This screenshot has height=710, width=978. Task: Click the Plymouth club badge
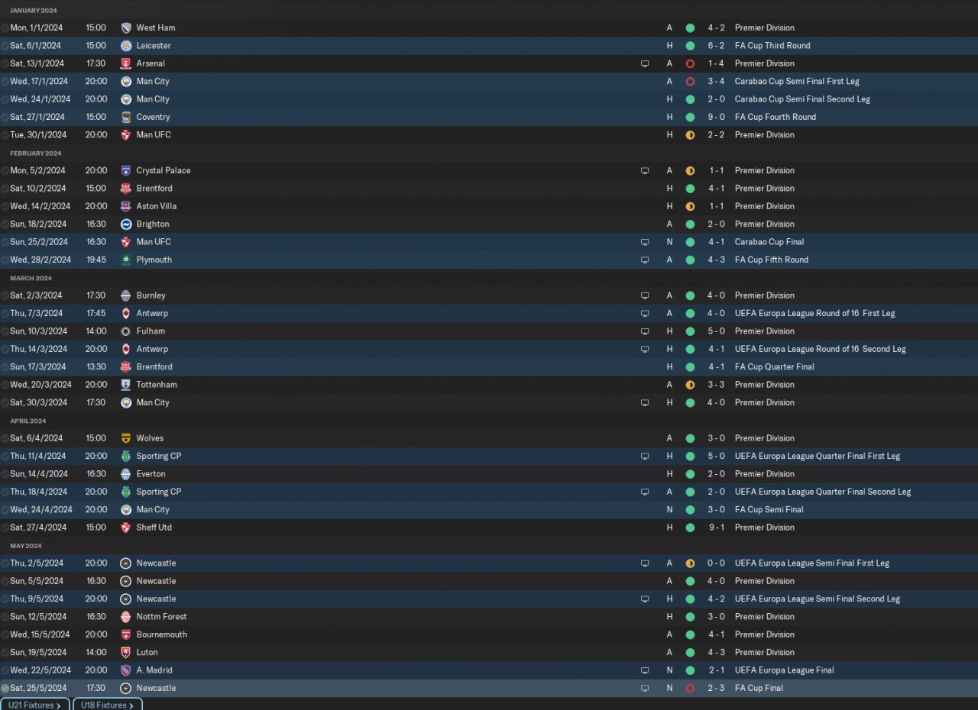(x=126, y=260)
